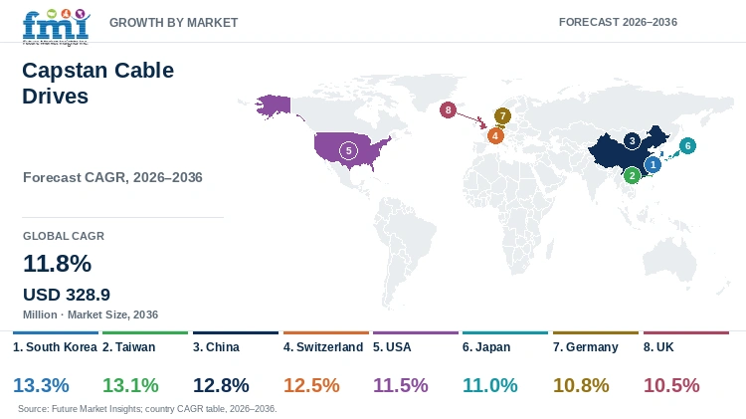The image size is (746, 419).
Task: Select map marker 1 for South Korea
Action: coord(653,165)
